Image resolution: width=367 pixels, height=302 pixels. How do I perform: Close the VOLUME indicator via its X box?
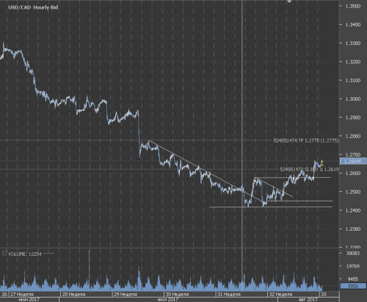click(x=4, y=254)
